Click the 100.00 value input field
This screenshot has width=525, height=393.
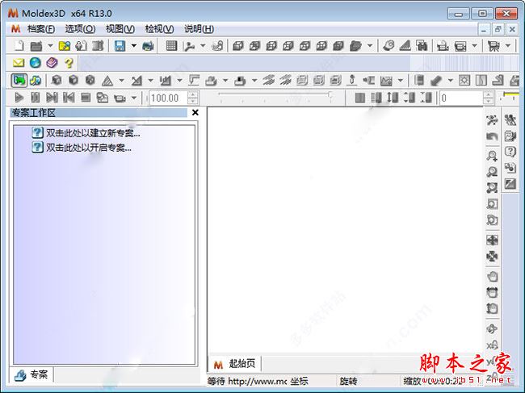[x=169, y=98]
